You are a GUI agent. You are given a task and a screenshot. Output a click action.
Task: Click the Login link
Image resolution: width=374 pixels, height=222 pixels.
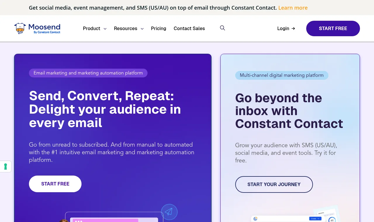pyautogui.click(x=286, y=28)
